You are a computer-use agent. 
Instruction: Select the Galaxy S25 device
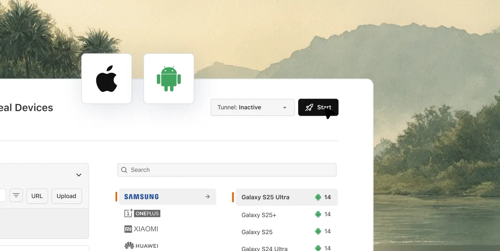tap(287, 232)
